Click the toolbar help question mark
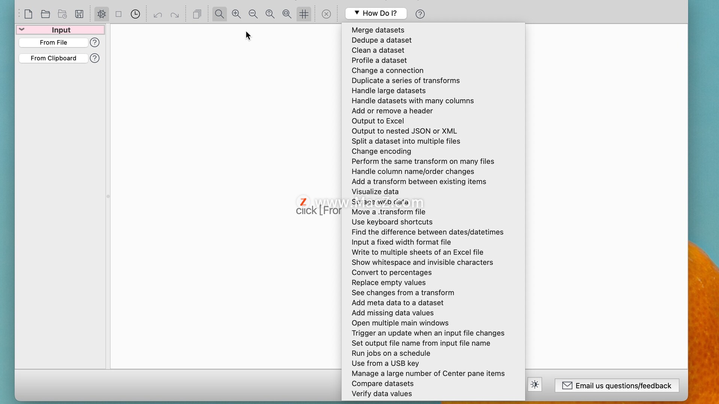This screenshot has height=404, width=719. pyautogui.click(x=420, y=14)
